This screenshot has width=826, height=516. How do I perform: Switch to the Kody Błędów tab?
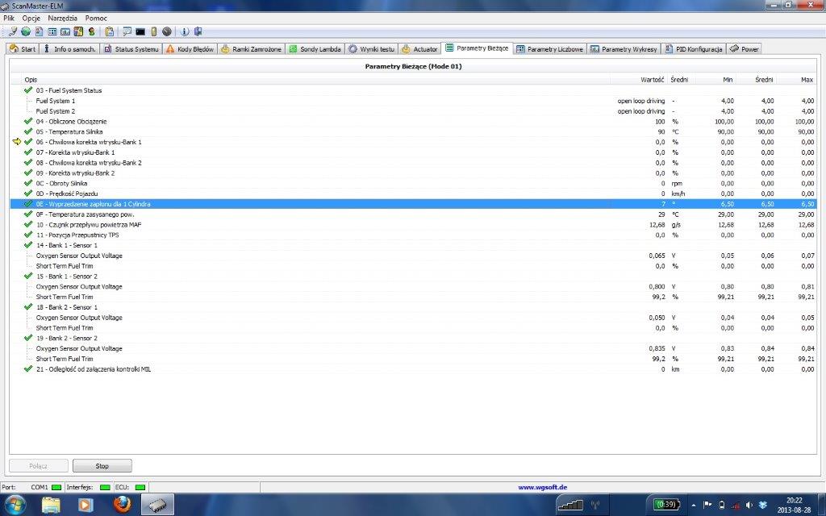(x=190, y=49)
